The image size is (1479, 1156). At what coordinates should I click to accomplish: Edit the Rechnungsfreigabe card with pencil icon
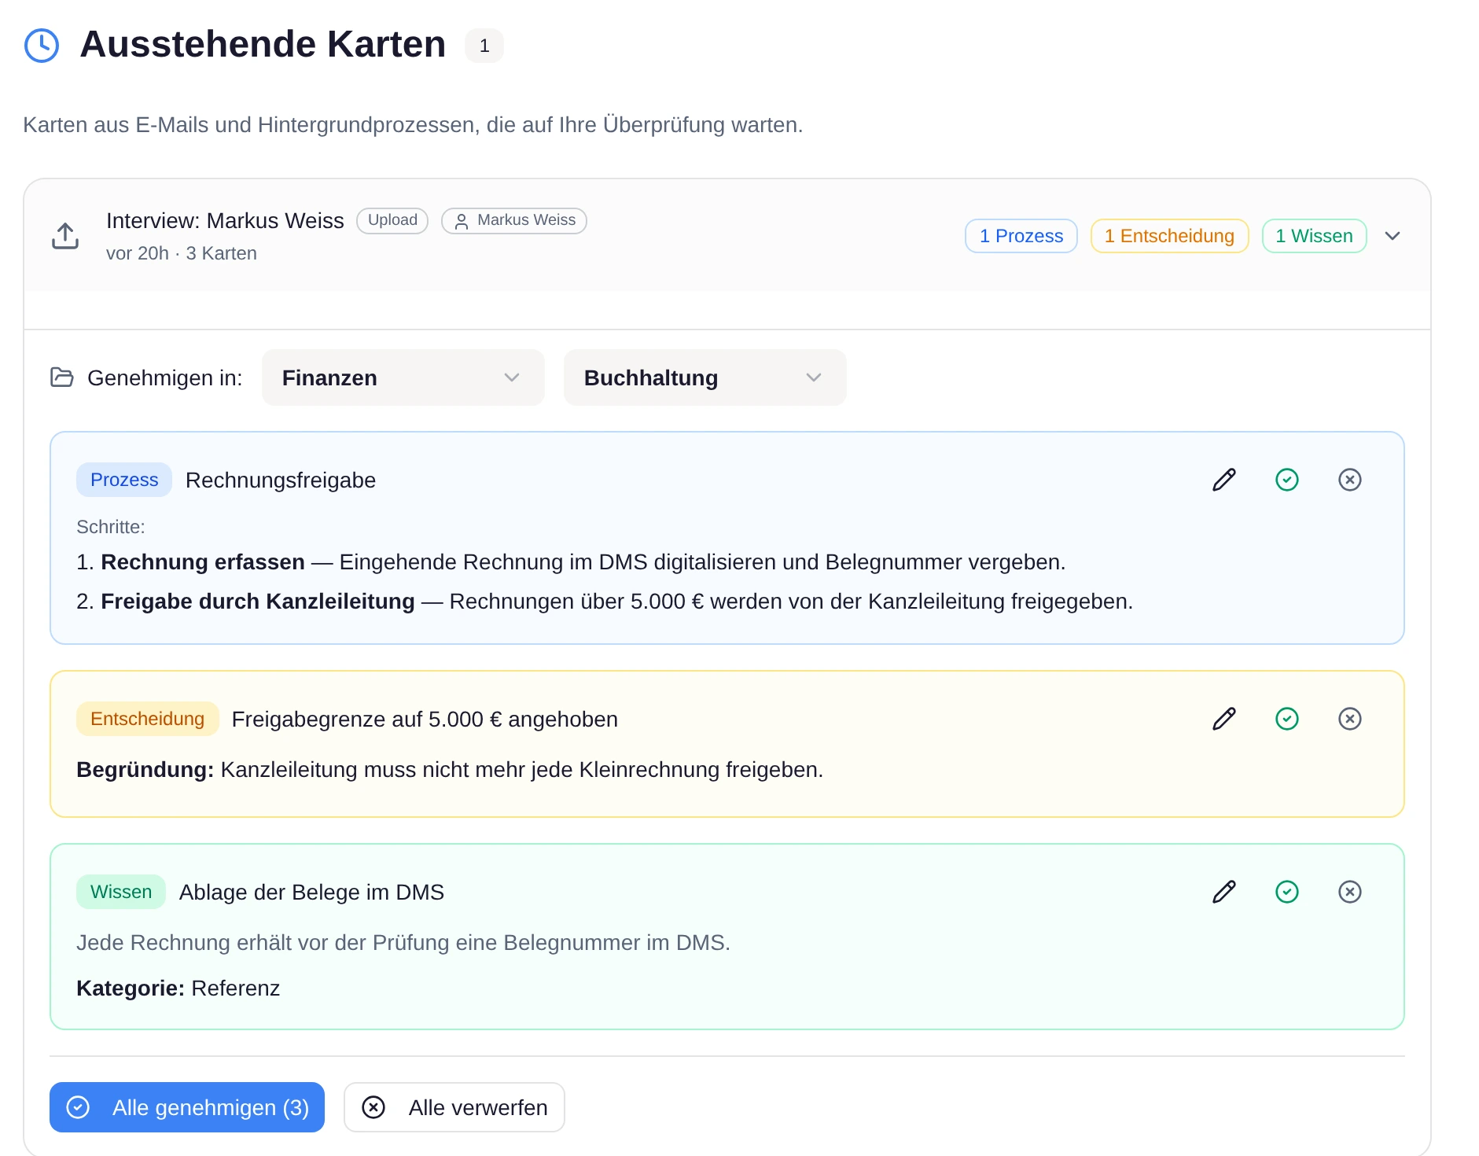(1224, 480)
